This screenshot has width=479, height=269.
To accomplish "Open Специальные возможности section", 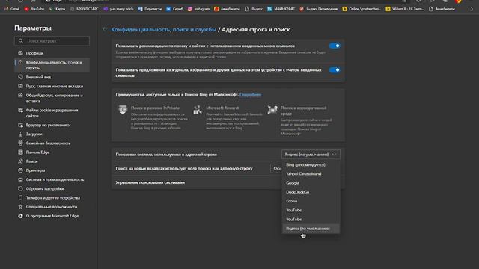I will click(x=52, y=207).
